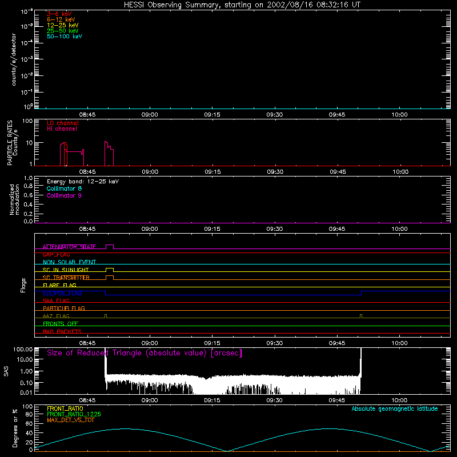Click the AAZ_FLAG label
This screenshot has width=457, height=457.
(x=56, y=316)
